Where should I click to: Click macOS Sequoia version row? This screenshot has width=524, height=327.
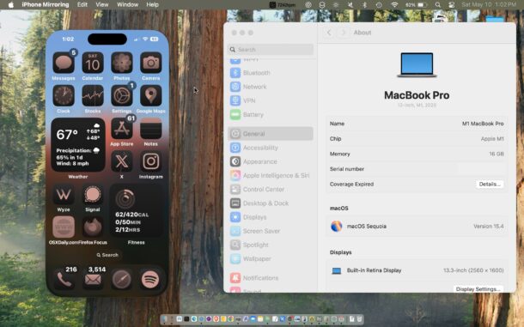pyautogui.click(x=417, y=226)
